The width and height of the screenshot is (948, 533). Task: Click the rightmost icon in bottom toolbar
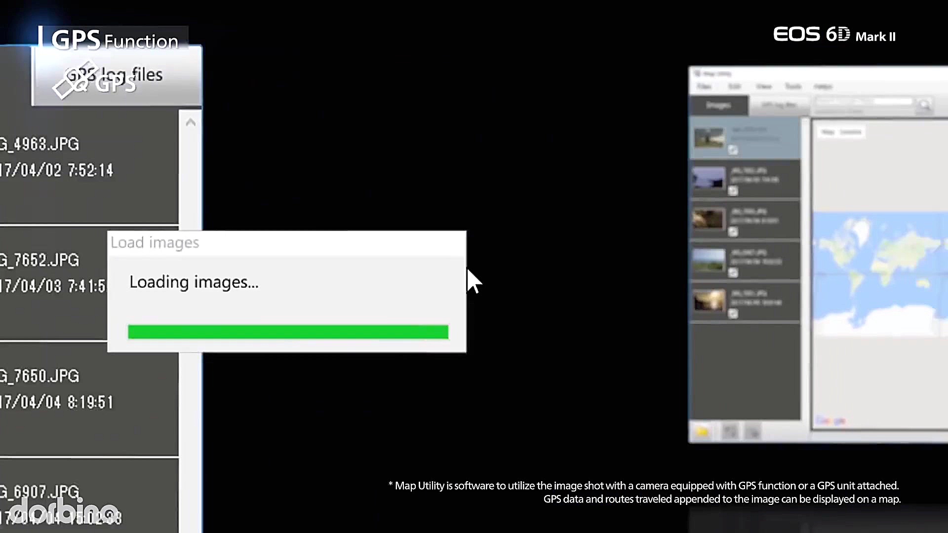pyautogui.click(x=753, y=433)
